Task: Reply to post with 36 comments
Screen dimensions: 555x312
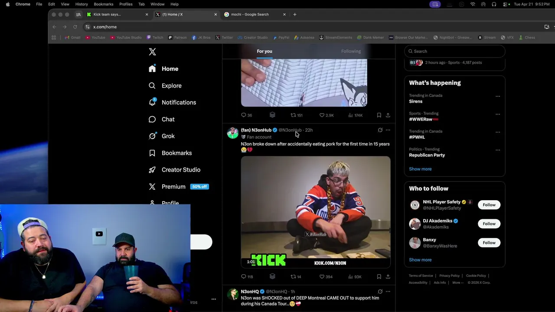Action: [246, 115]
